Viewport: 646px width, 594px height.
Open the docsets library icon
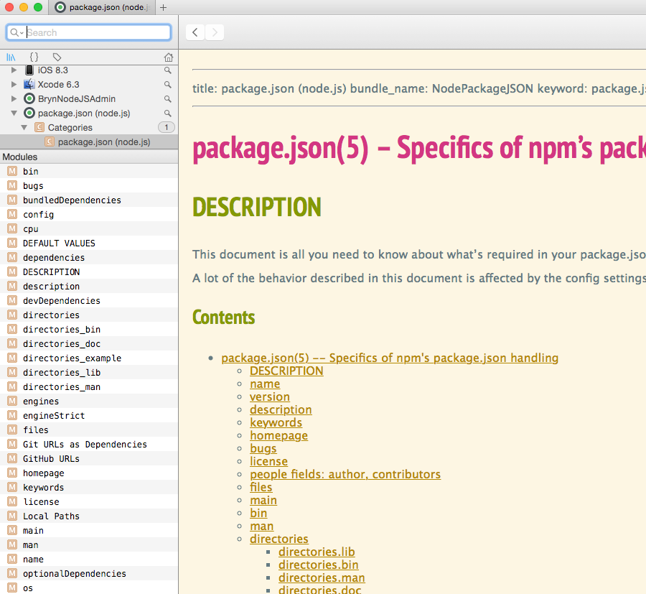[11, 57]
